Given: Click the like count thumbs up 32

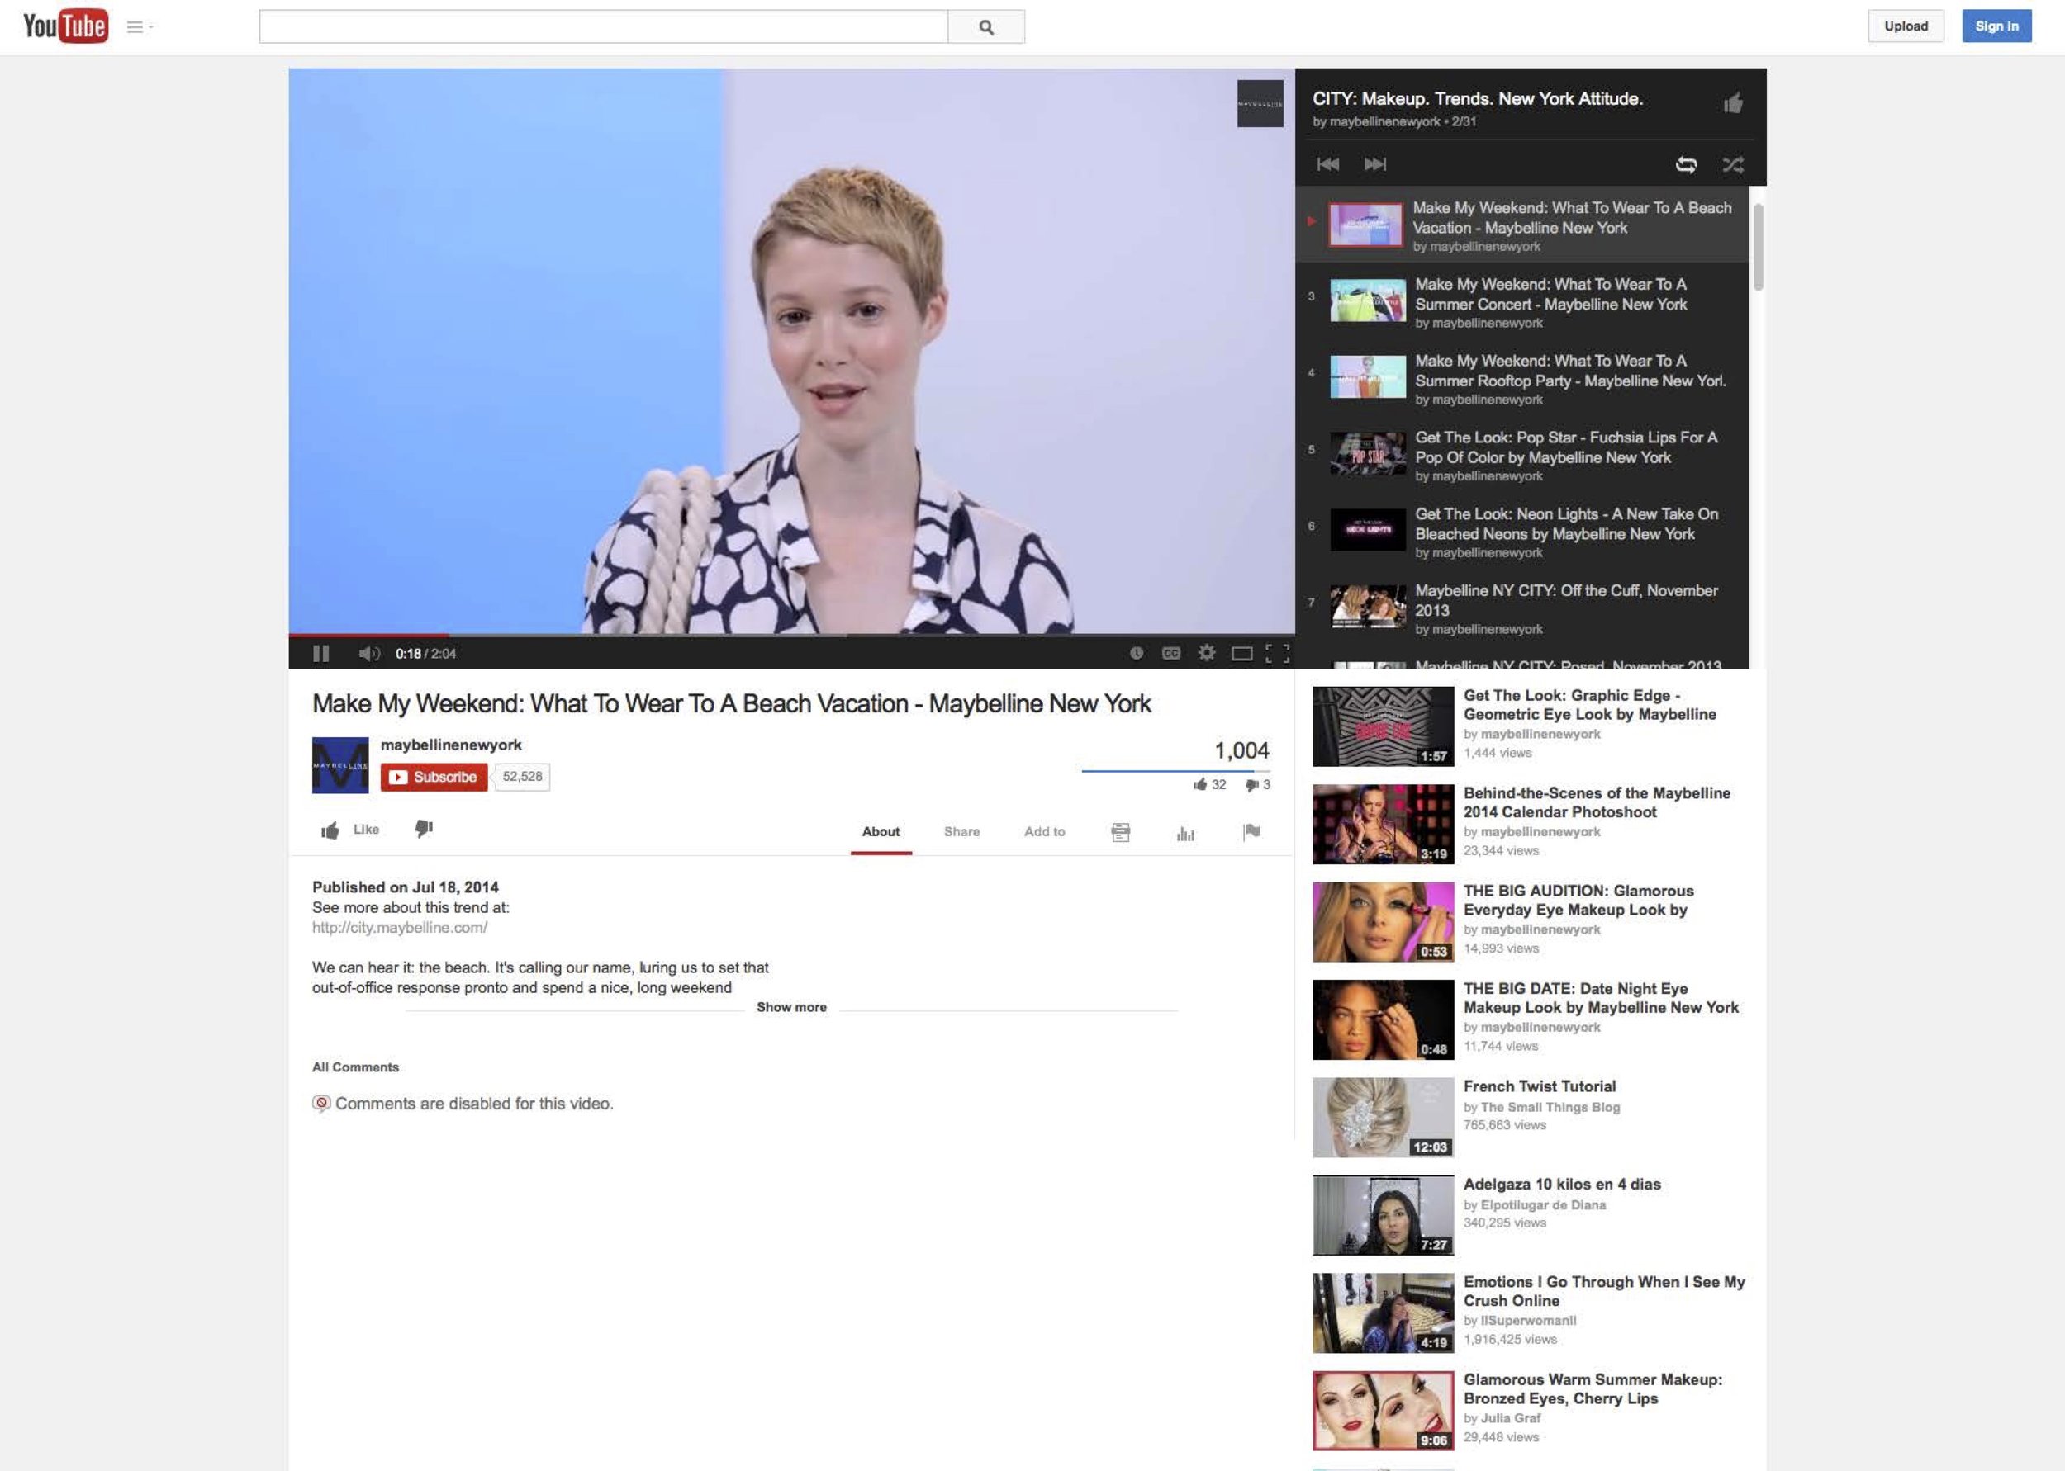Looking at the screenshot, I should click(1209, 784).
